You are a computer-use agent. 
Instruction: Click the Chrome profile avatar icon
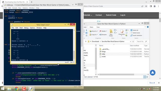click(x=154, y=6)
